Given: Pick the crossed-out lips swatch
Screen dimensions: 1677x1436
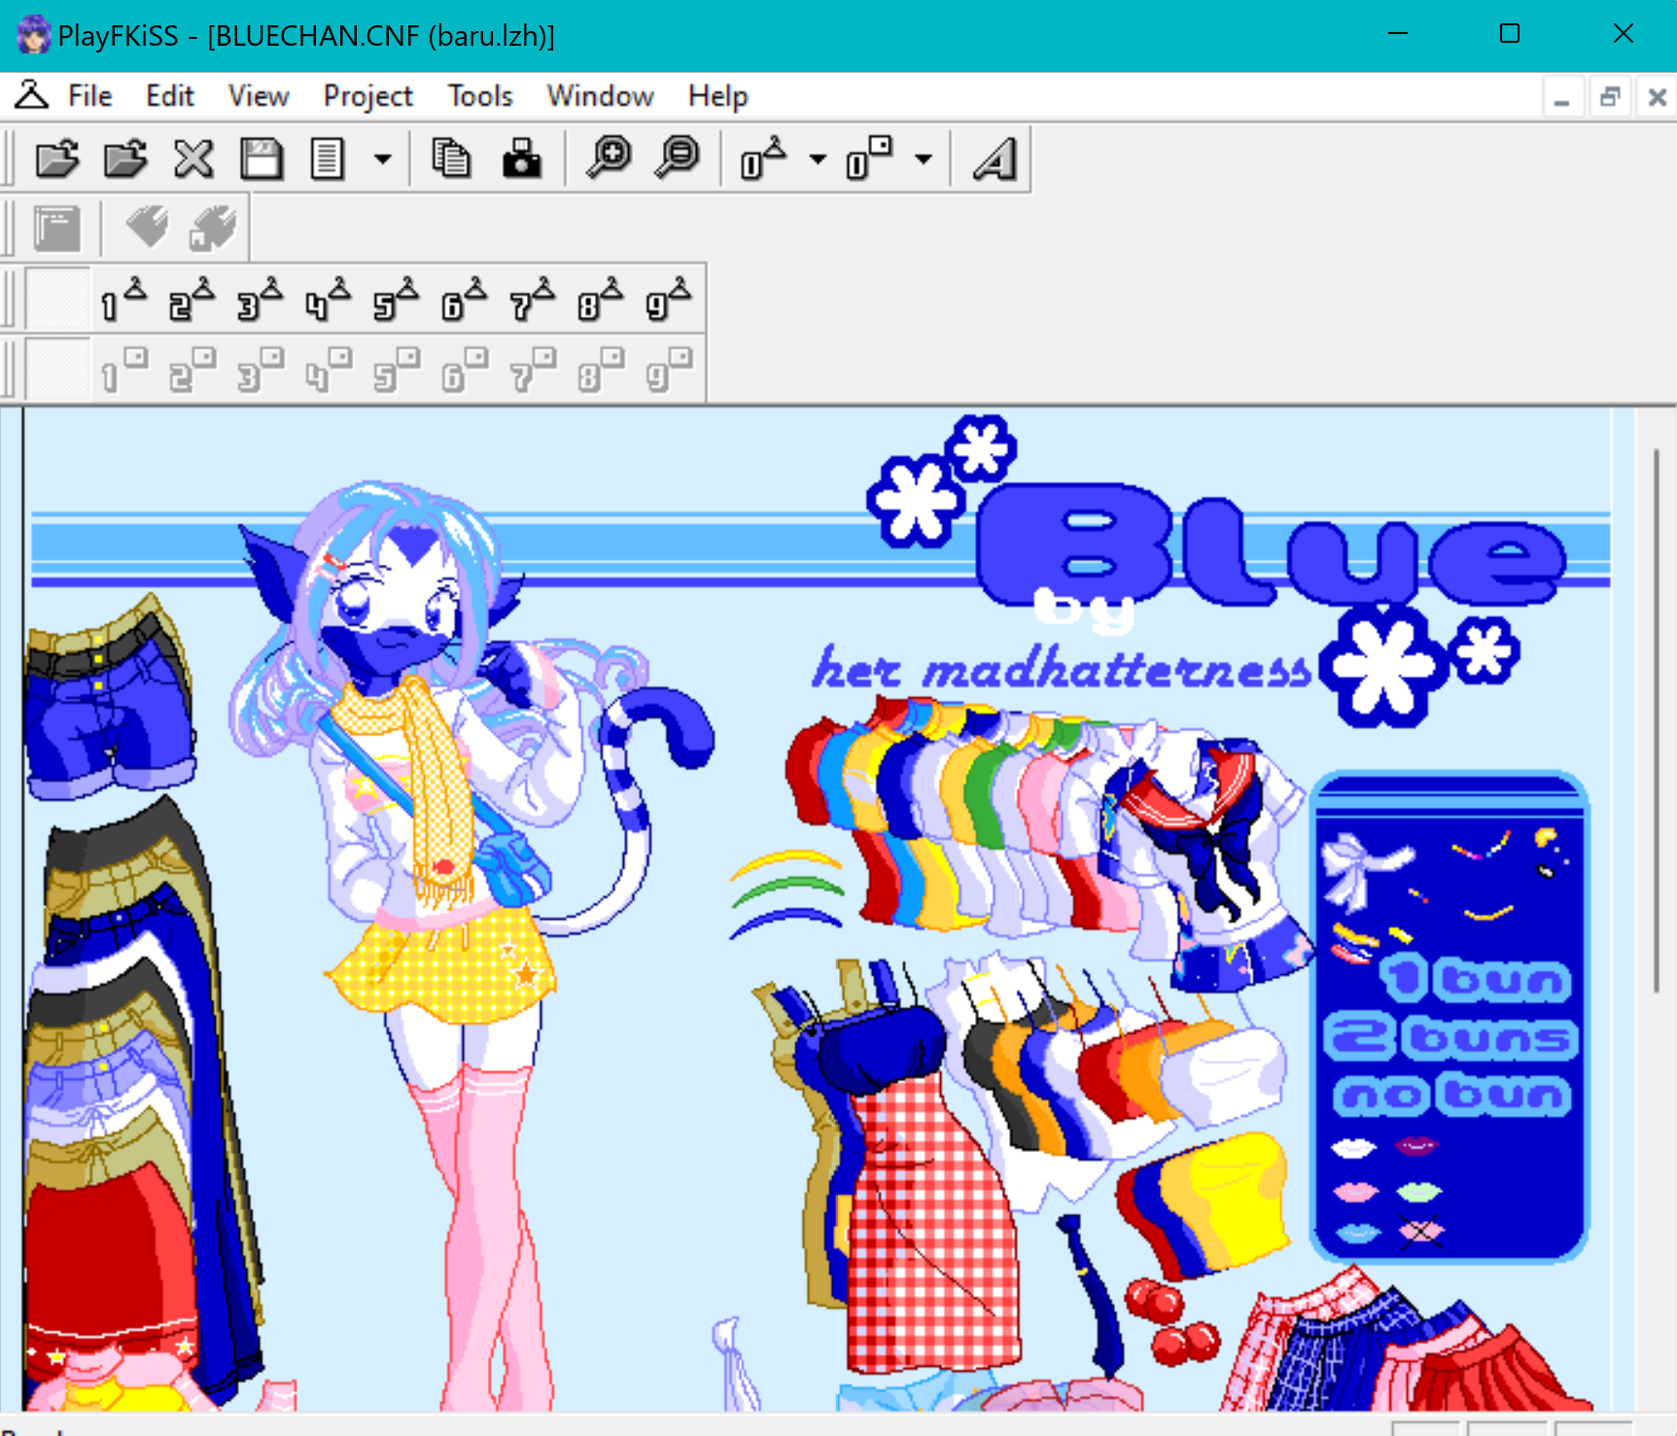Looking at the screenshot, I should (1421, 1233).
